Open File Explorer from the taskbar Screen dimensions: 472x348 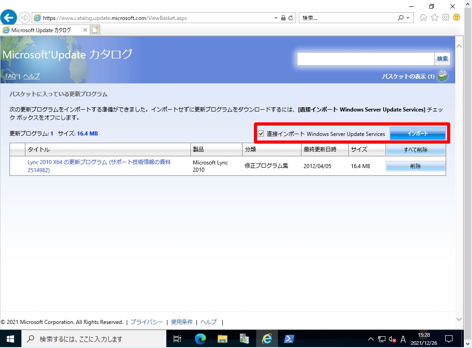point(223,339)
